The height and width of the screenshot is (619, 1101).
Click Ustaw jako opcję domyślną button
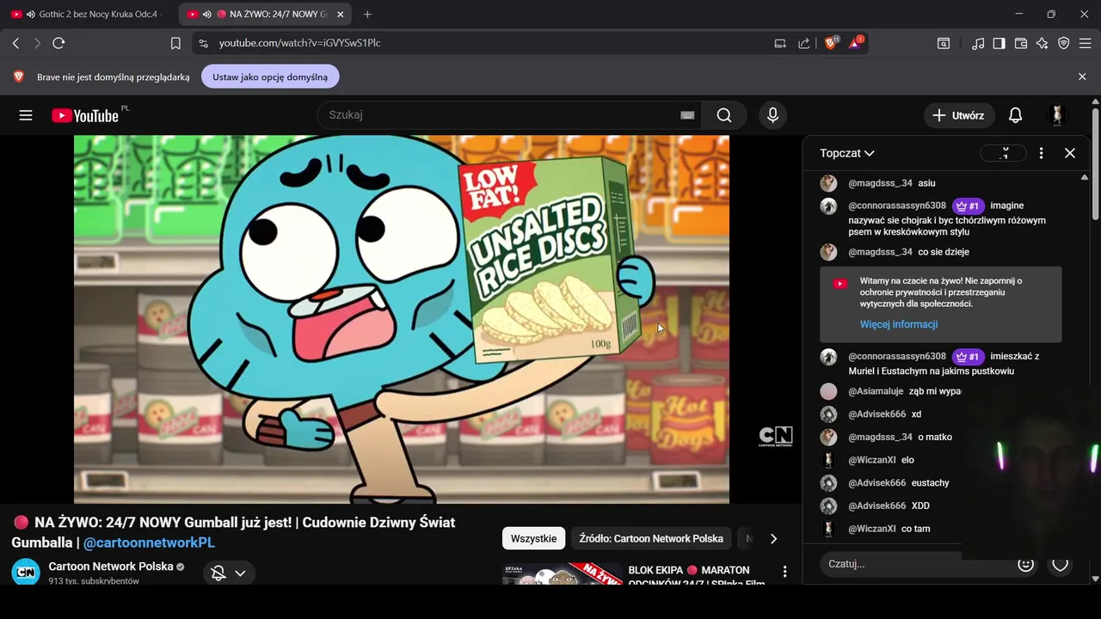(x=270, y=77)
